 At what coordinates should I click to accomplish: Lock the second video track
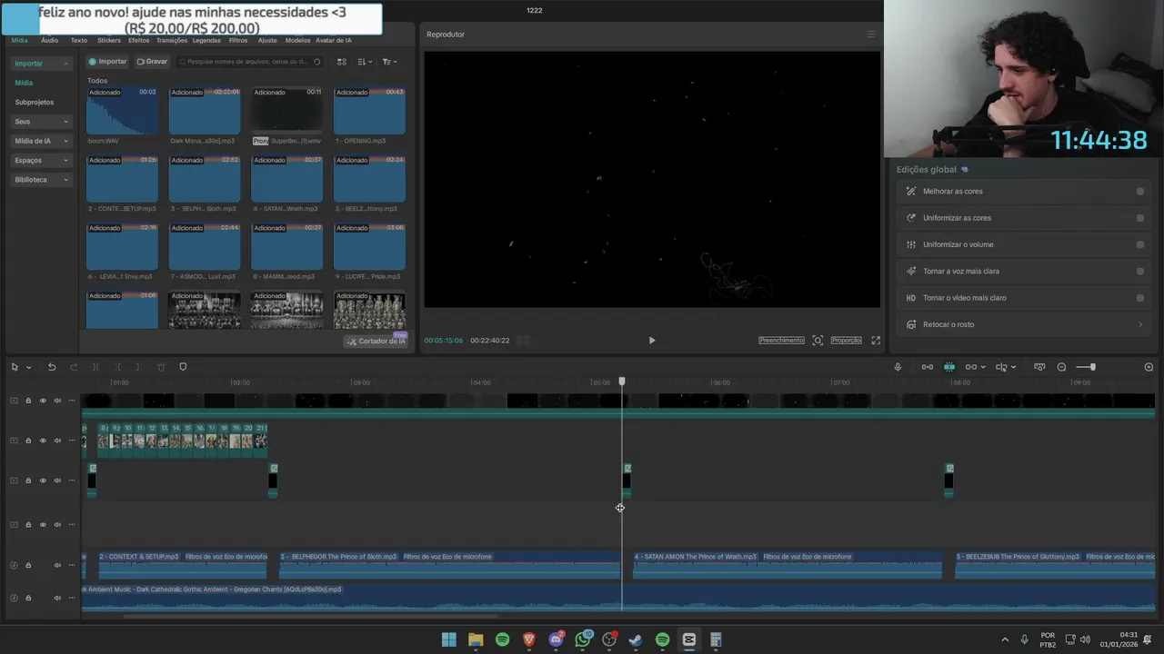coord(28,441)
